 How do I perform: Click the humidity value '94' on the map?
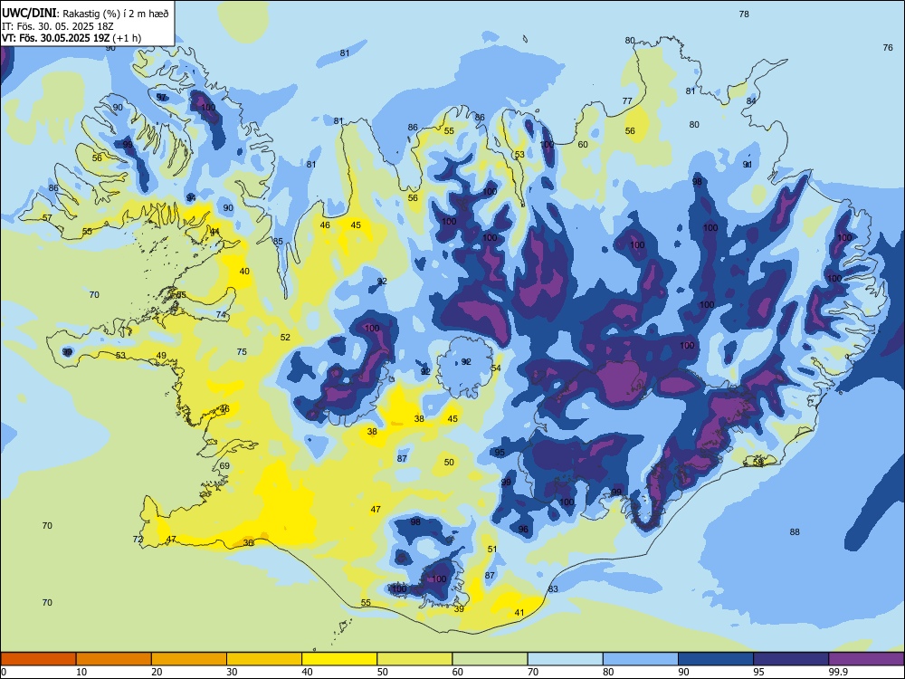coord(191,198)
